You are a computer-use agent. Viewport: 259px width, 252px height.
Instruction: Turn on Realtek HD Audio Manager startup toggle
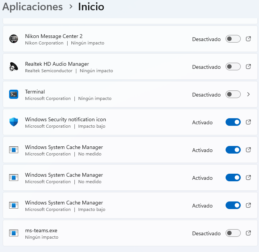pyautogui.click(x=233, y=67)
